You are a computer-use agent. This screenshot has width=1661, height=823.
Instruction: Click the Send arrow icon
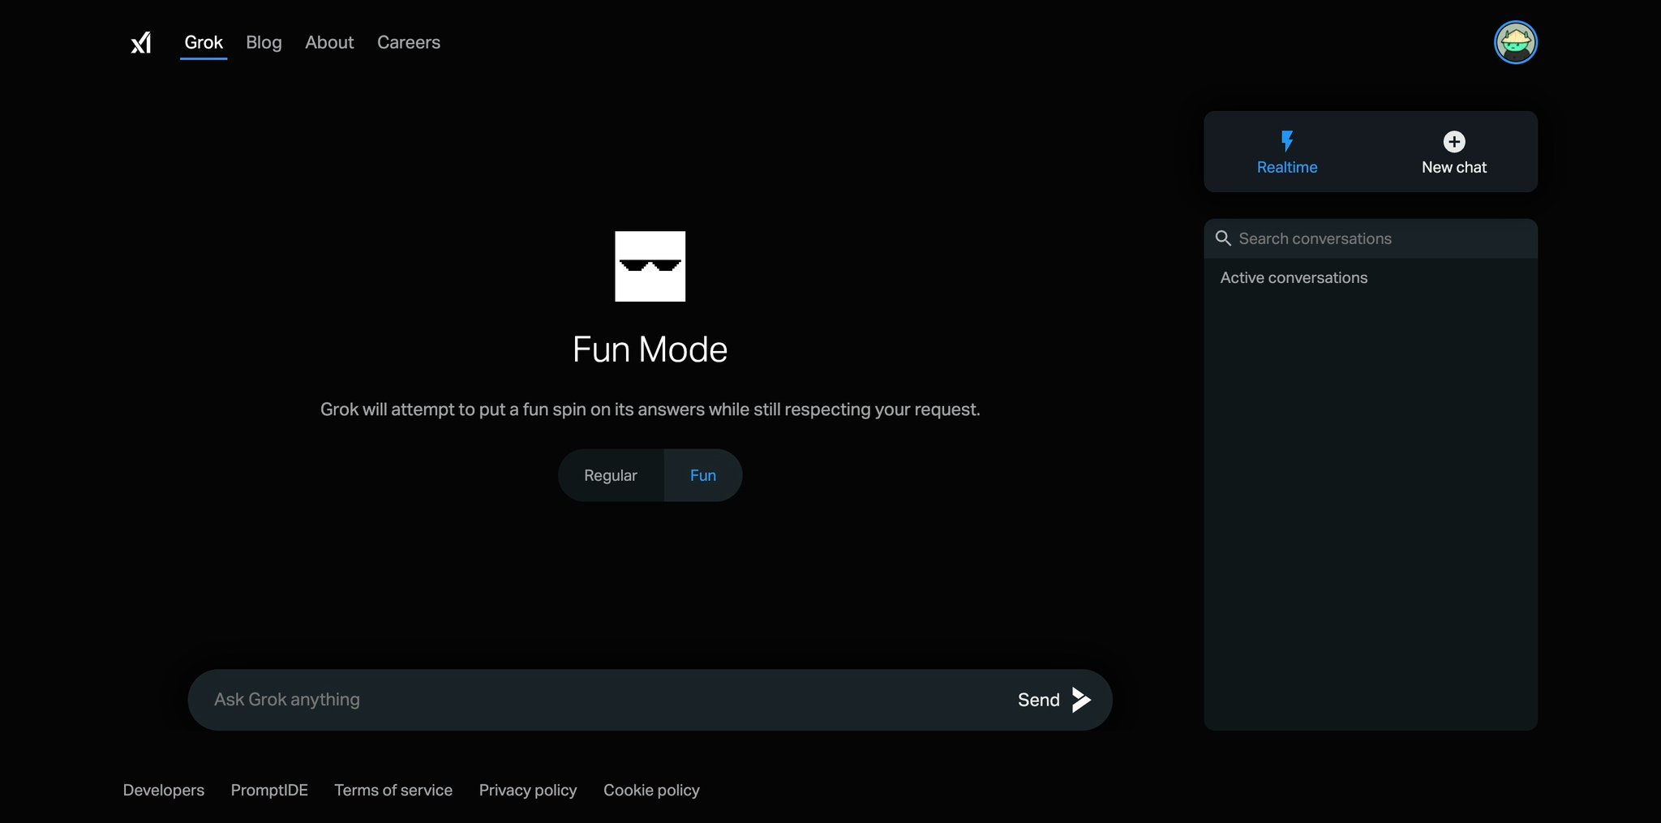click(x=1081, y=700)
